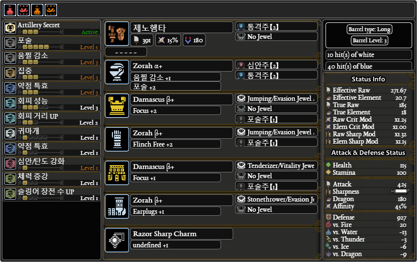Click the first red armor set bonus icon

click(10, 10)
